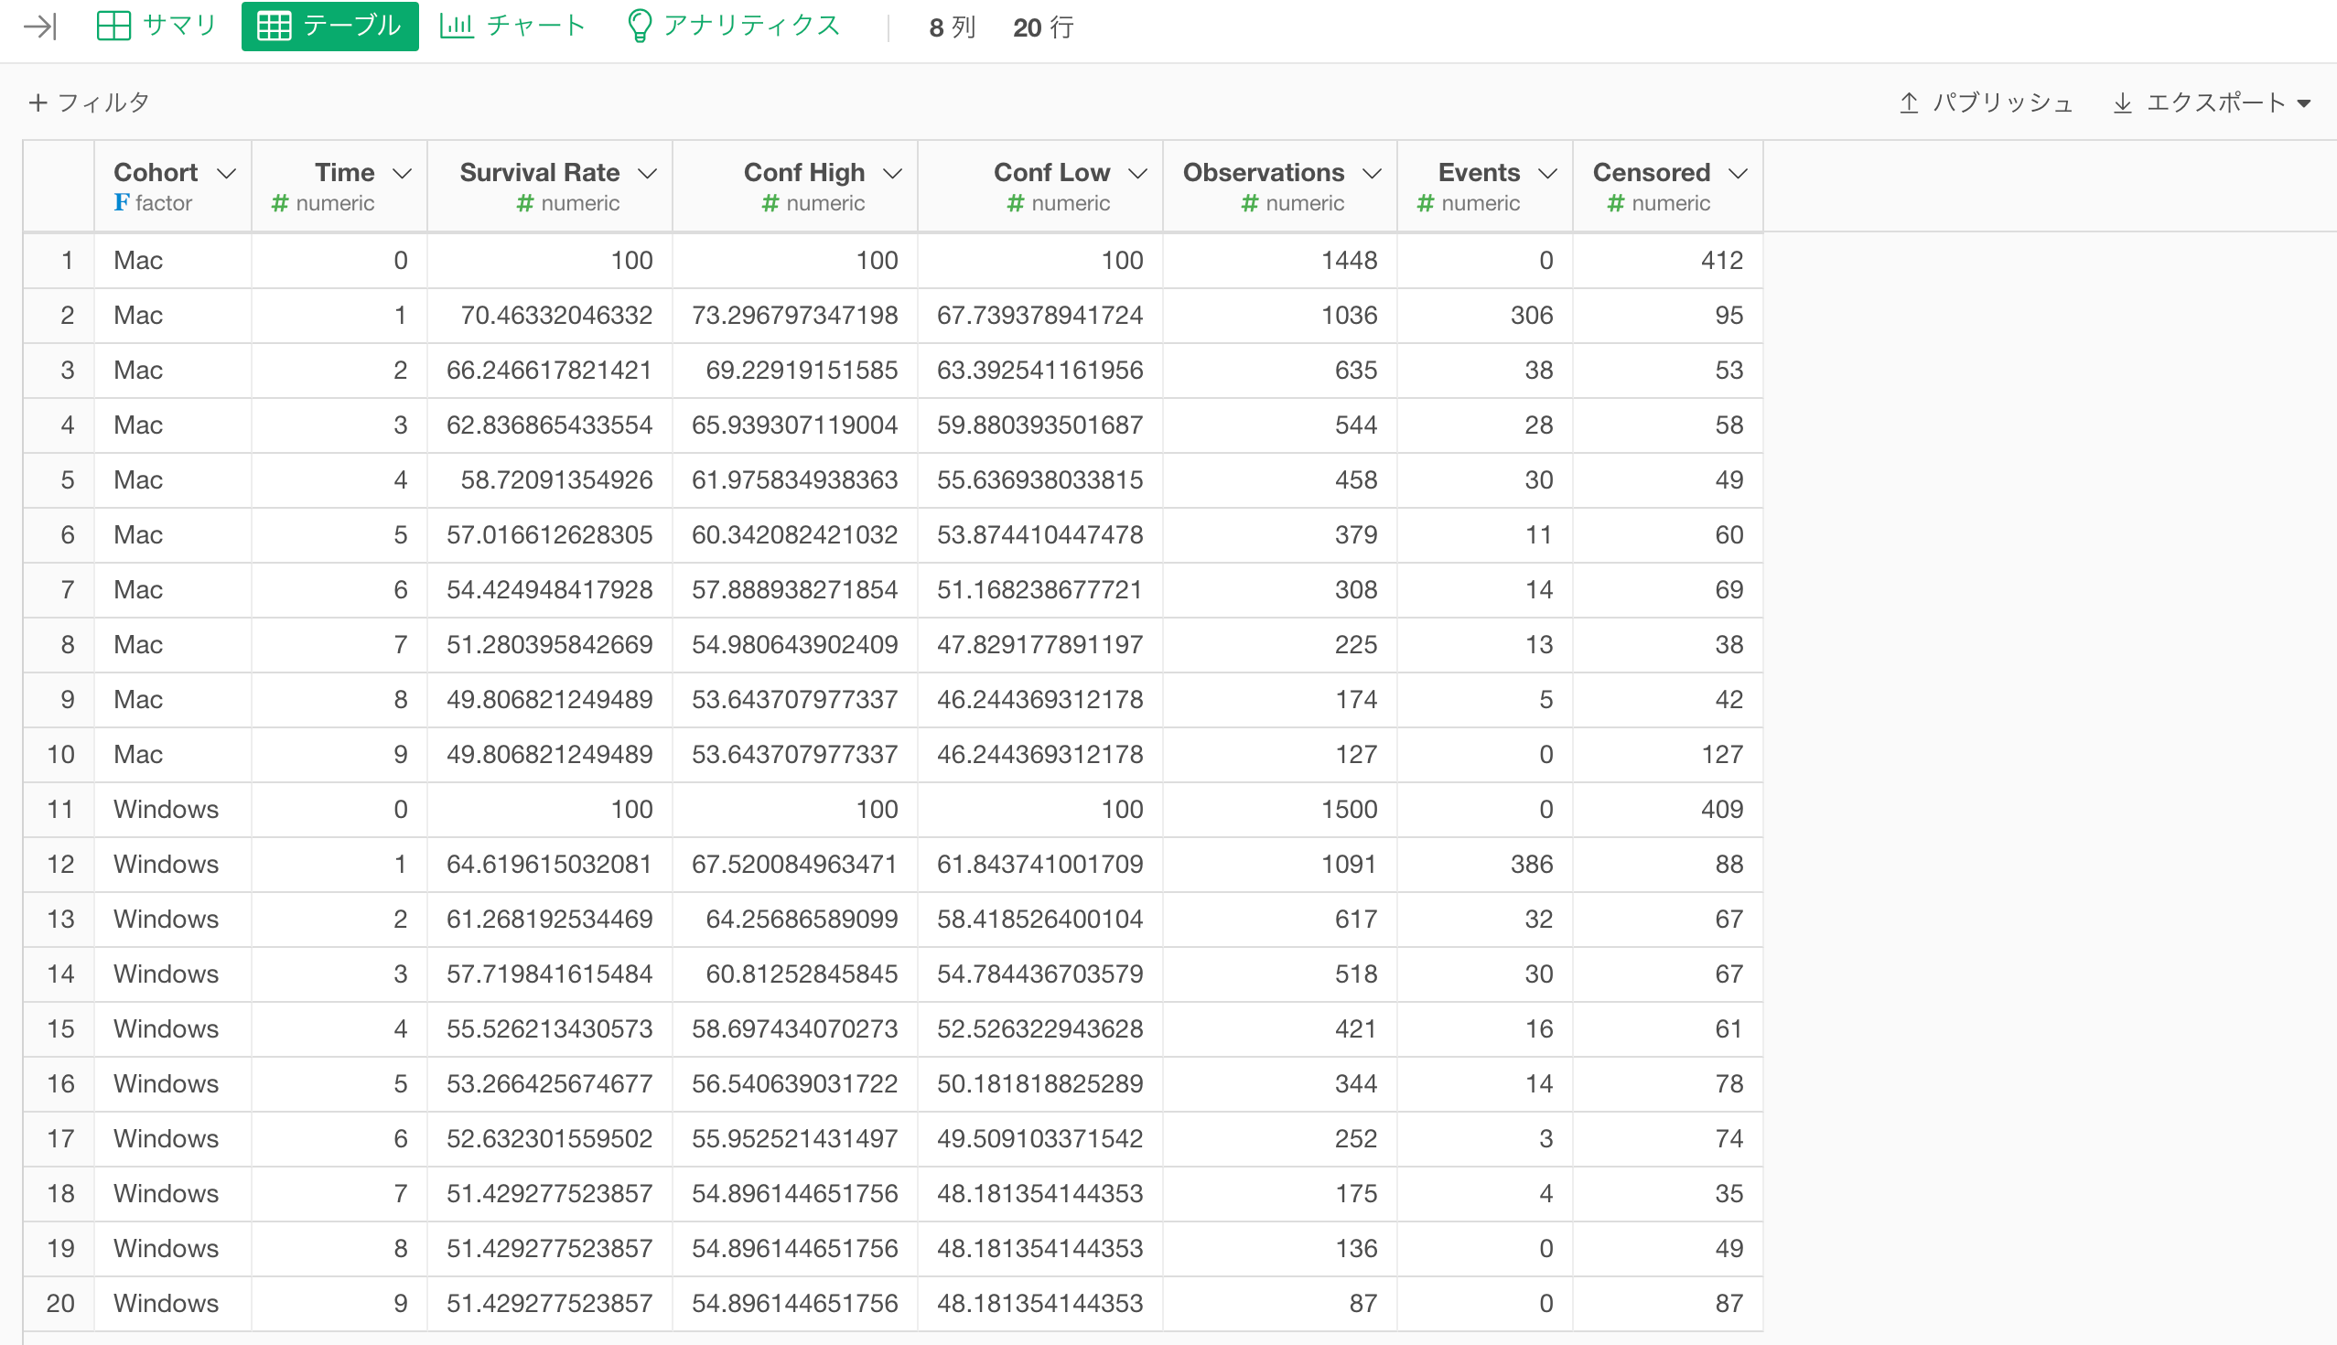Select row number 20
2337x1345 pixels.
60,1304
